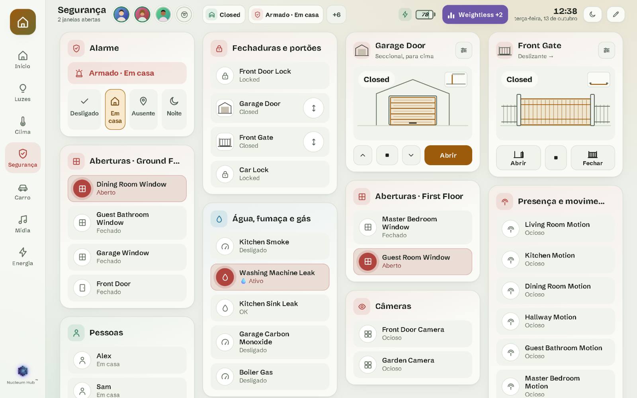Viewport: 637px width, 398px height.
Task: Open Front Gate up-down control in locks list
Action: (x=314, y=142)
